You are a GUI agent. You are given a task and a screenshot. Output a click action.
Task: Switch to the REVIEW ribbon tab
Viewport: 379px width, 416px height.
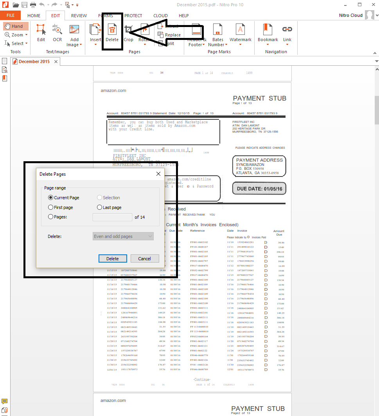tap(79, 16)
